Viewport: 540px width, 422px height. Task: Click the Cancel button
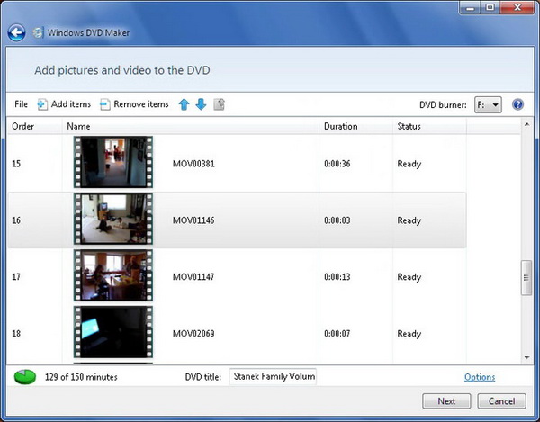point(502,401)
